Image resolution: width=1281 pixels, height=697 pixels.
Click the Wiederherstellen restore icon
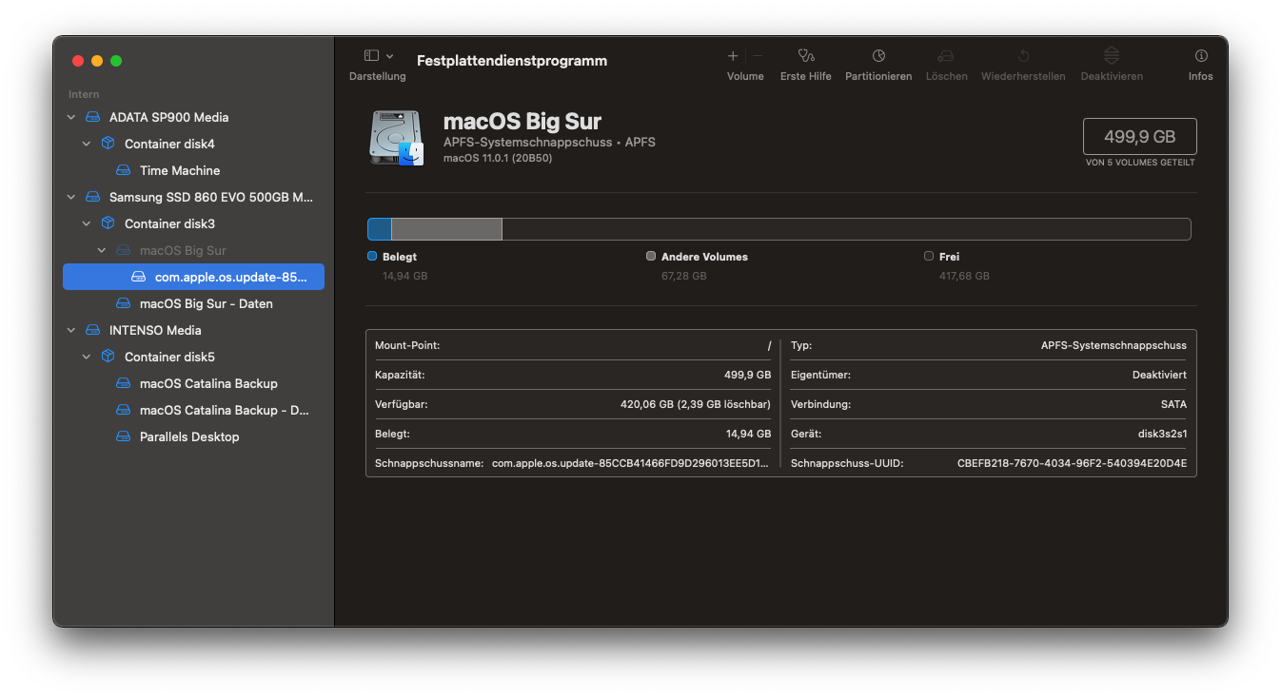pyautogui.click(x=1023, y=56)
